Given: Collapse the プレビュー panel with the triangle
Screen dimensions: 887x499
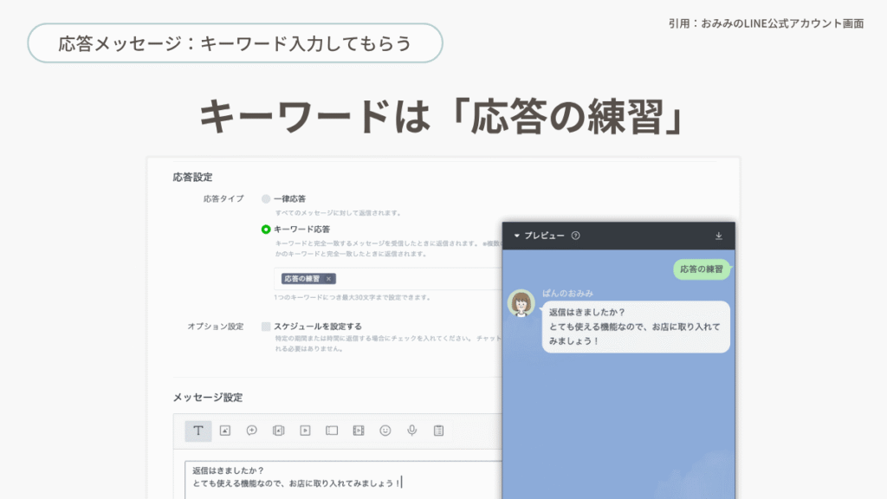Looking at the screenshot, I should point(517,236).
